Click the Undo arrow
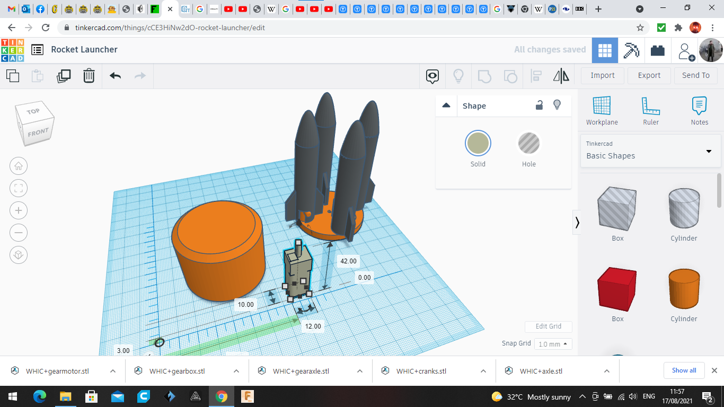Image resolution: width=724 pixels, height=407 pixels. pos(116,76)
